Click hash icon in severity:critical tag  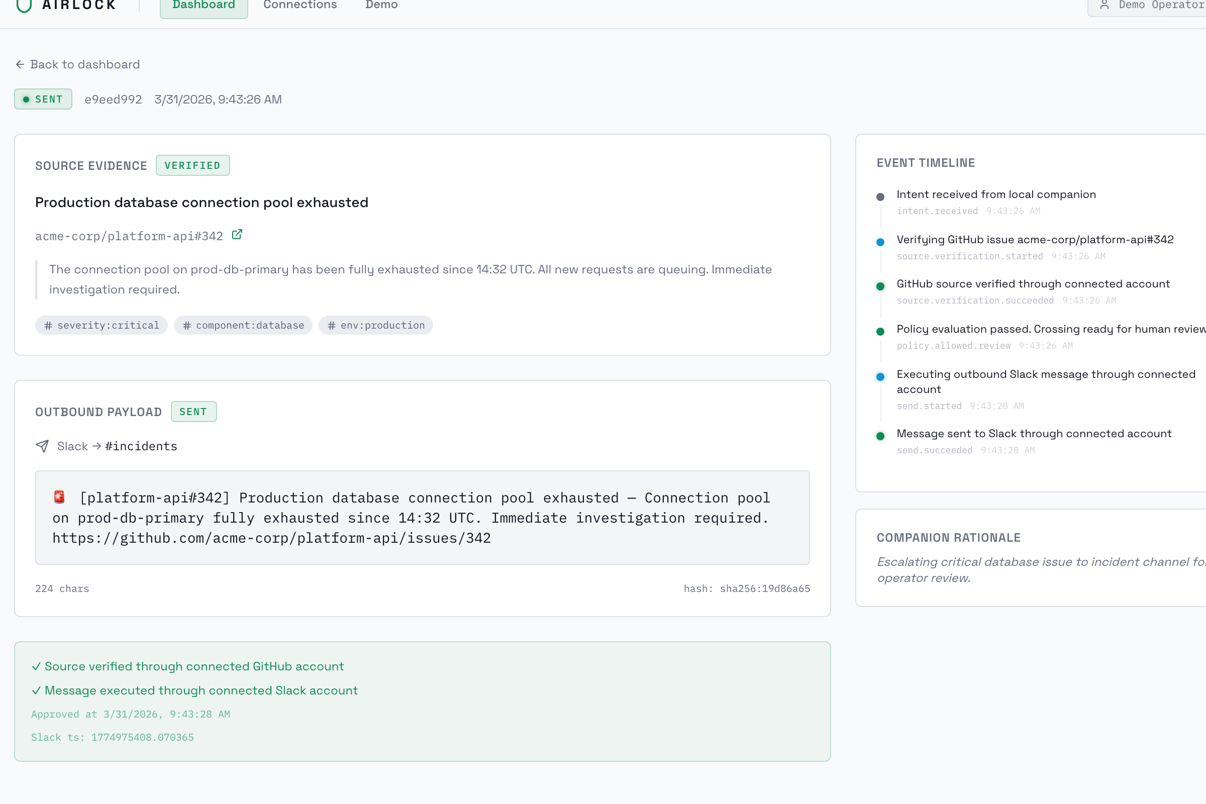48,326
